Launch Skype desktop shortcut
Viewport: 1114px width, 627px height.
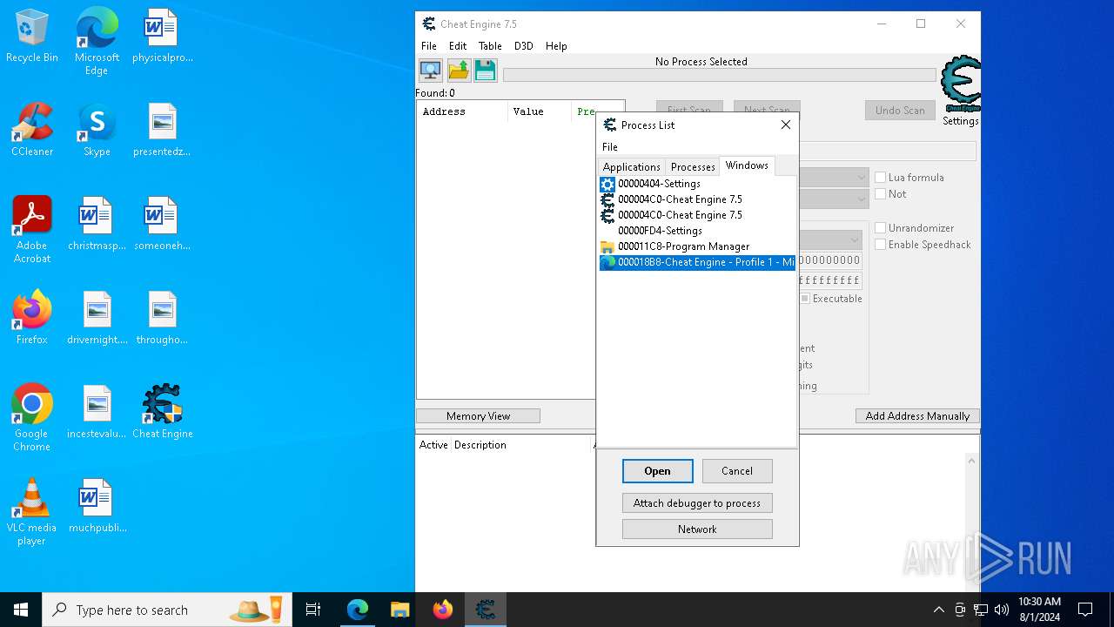coord(97,130)
